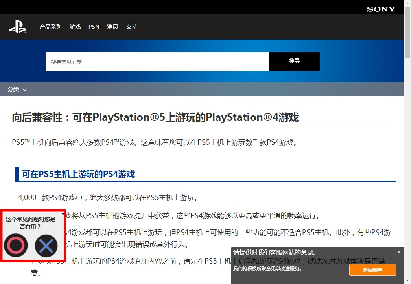Open the PSN menu
Screen dimensions: 411x284
[x=94, y=27]
